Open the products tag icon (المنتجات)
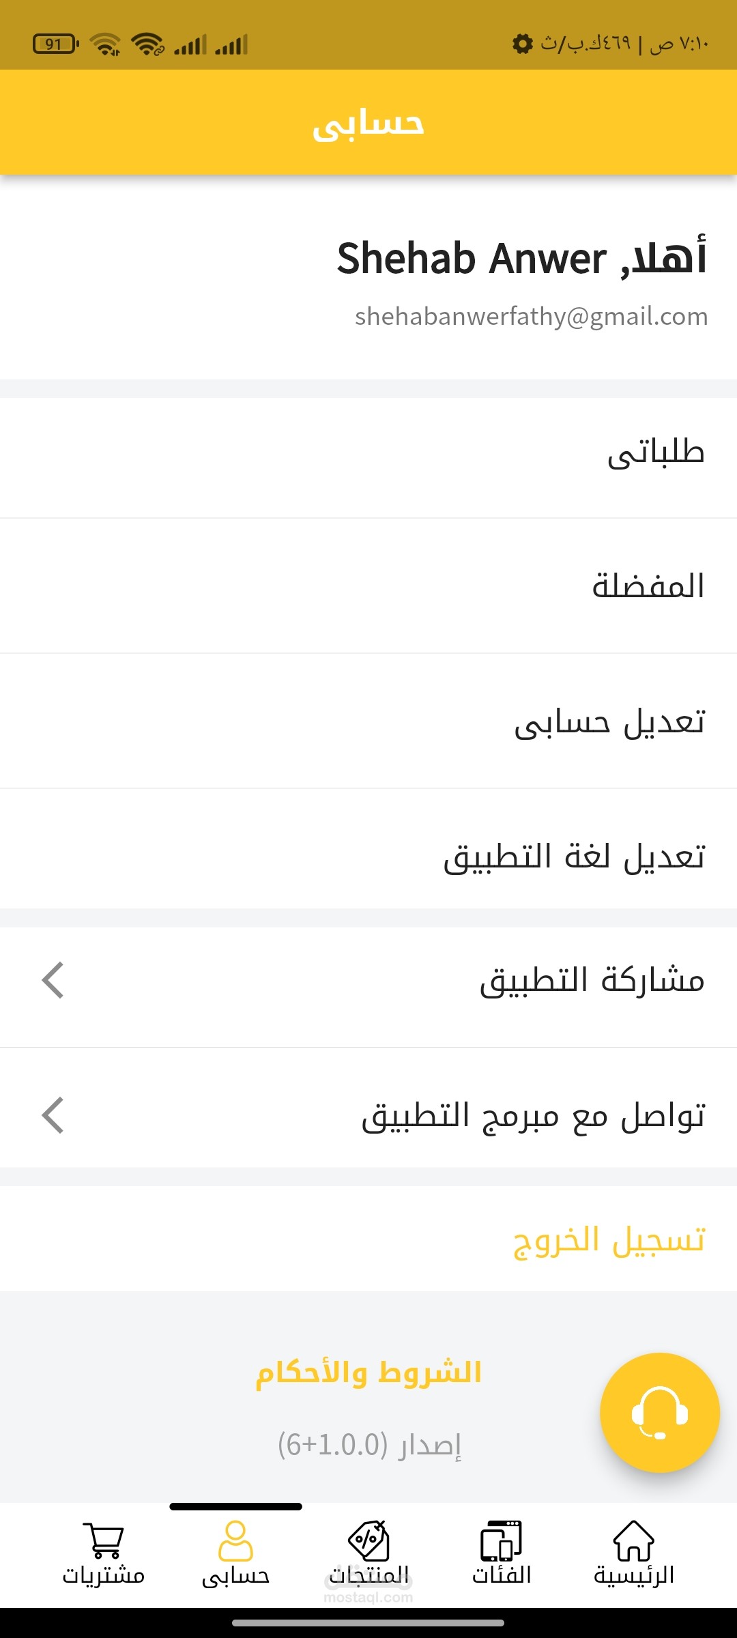This screenshot has width=737, height=1638. click(369, 1540)
